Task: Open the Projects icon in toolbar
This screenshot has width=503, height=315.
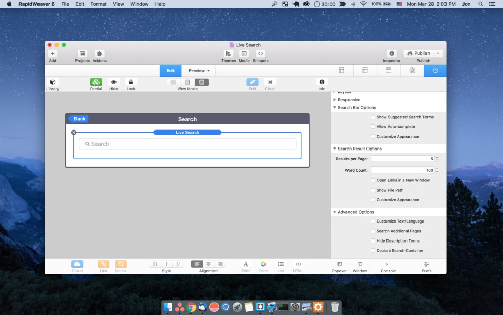Action: [83, 53]
